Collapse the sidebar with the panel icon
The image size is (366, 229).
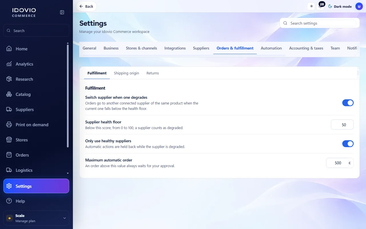coord(62,12)
